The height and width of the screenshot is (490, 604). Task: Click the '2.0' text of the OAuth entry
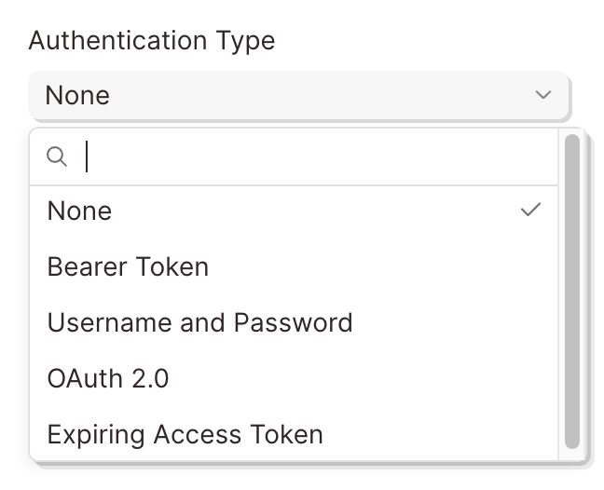click(148, 379)
